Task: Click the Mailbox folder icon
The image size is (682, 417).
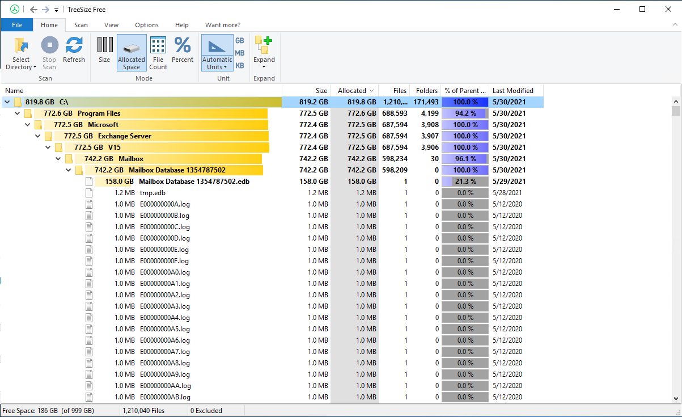Action: tap(69, 159)
